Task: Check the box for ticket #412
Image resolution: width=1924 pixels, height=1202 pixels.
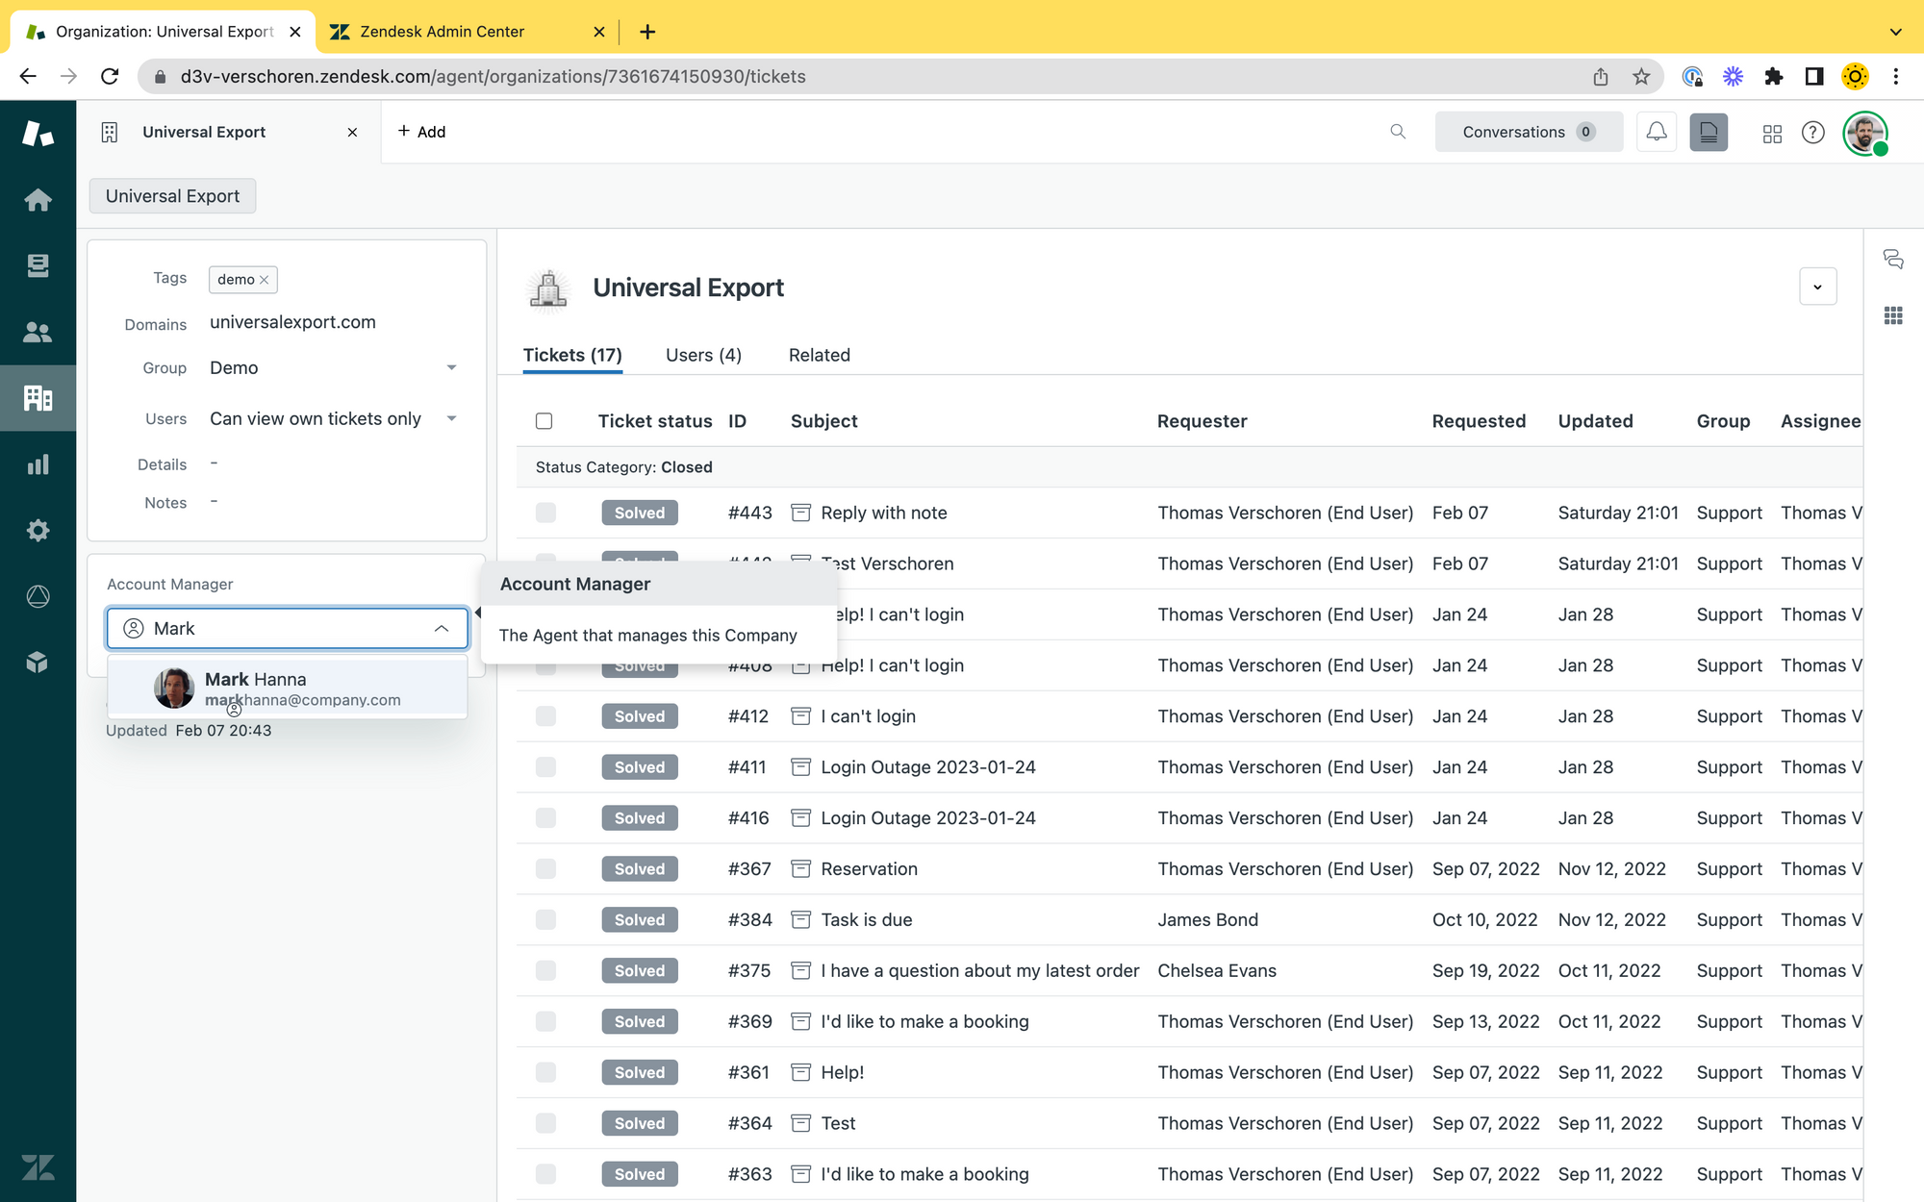Action: click(545, 716)
